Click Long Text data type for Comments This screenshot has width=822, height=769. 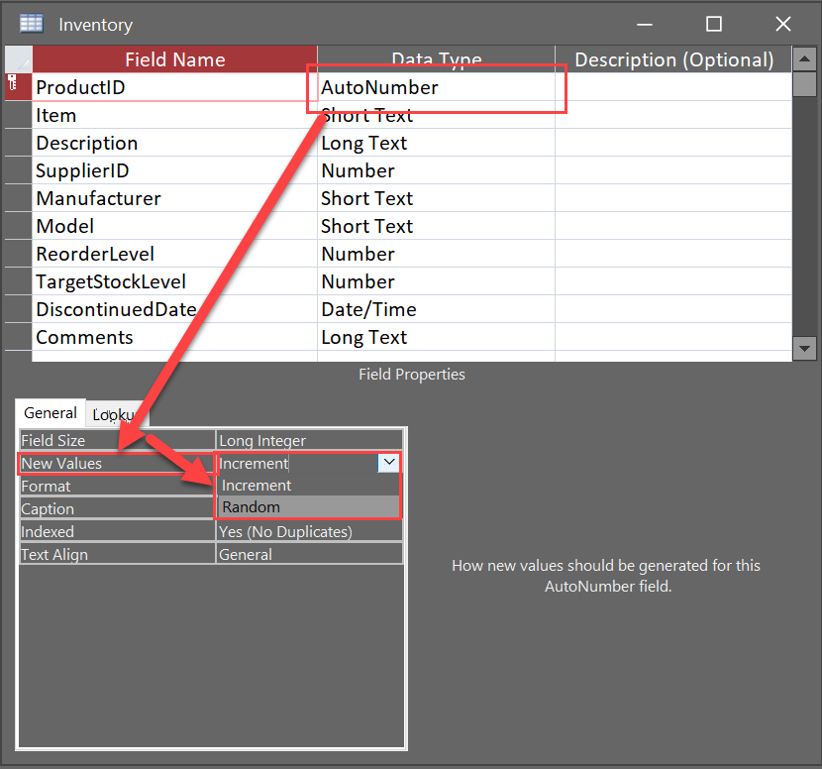coord(436,337)
